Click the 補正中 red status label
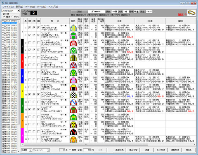Image resolution: width=198 pixels, height=155 pixels. click(x=182, y=14)
